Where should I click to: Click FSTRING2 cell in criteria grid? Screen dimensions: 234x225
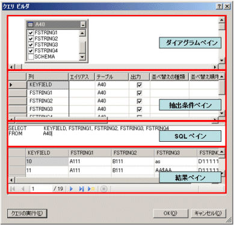(48, 101)
